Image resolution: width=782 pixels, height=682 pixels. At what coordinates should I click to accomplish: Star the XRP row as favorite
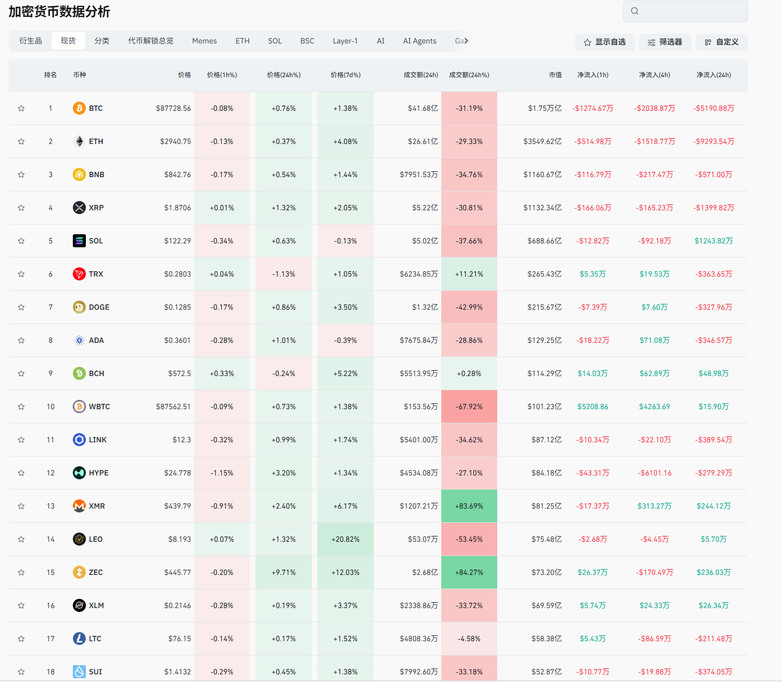pos(21,208)
